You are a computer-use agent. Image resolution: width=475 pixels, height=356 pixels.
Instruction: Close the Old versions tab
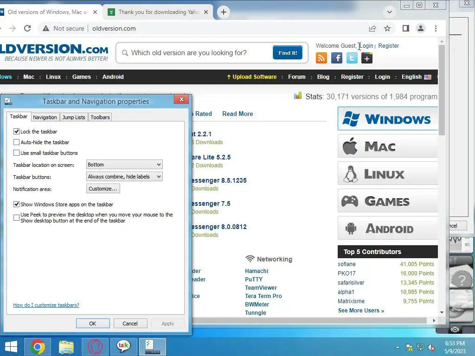tap(95, 12)
